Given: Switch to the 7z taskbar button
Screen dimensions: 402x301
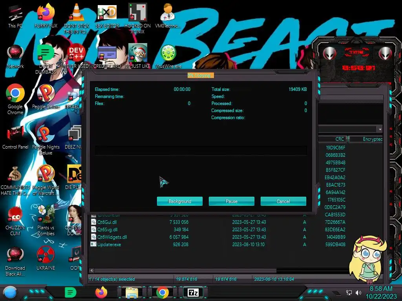Looking at the screenshot, I should click(193, 292).
